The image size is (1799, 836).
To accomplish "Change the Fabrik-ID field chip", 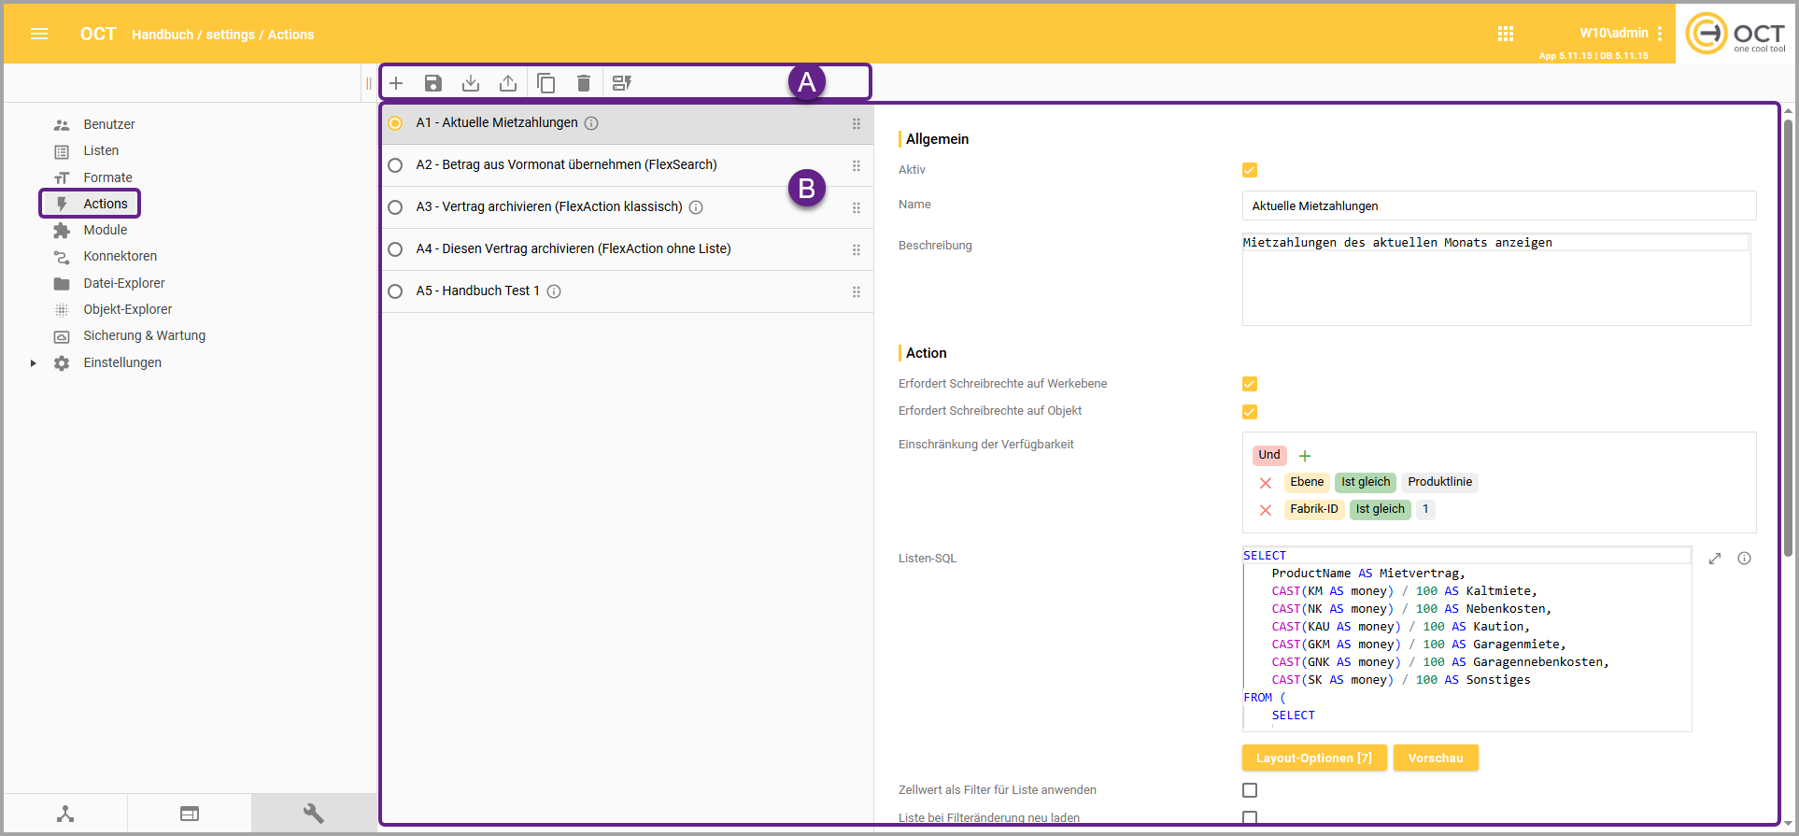I will (1314, 509).
